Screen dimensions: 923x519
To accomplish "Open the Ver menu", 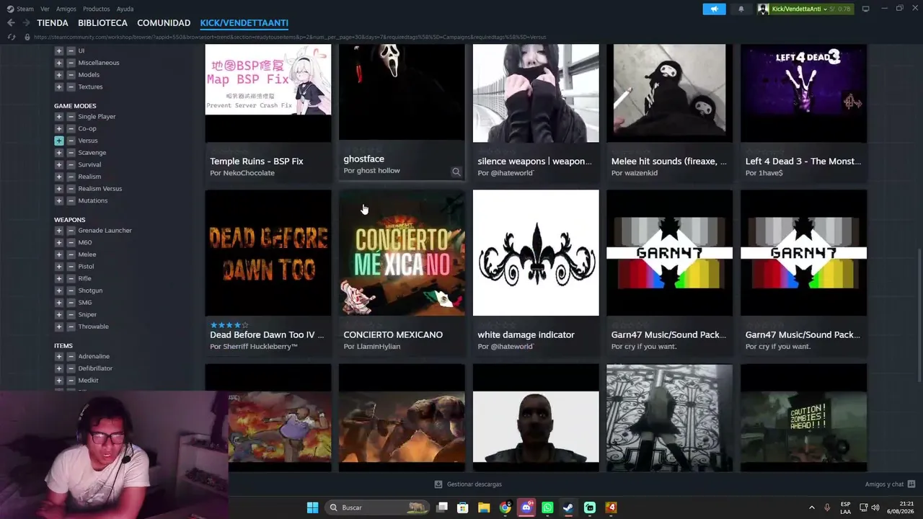I will pyautogui.click(x=45, y=9).
